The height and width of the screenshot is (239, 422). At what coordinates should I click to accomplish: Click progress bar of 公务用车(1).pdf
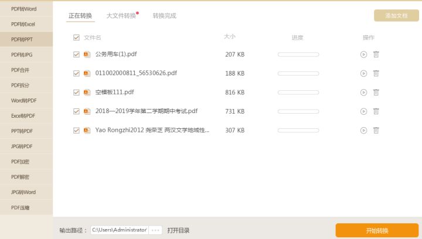pos(298,54)
